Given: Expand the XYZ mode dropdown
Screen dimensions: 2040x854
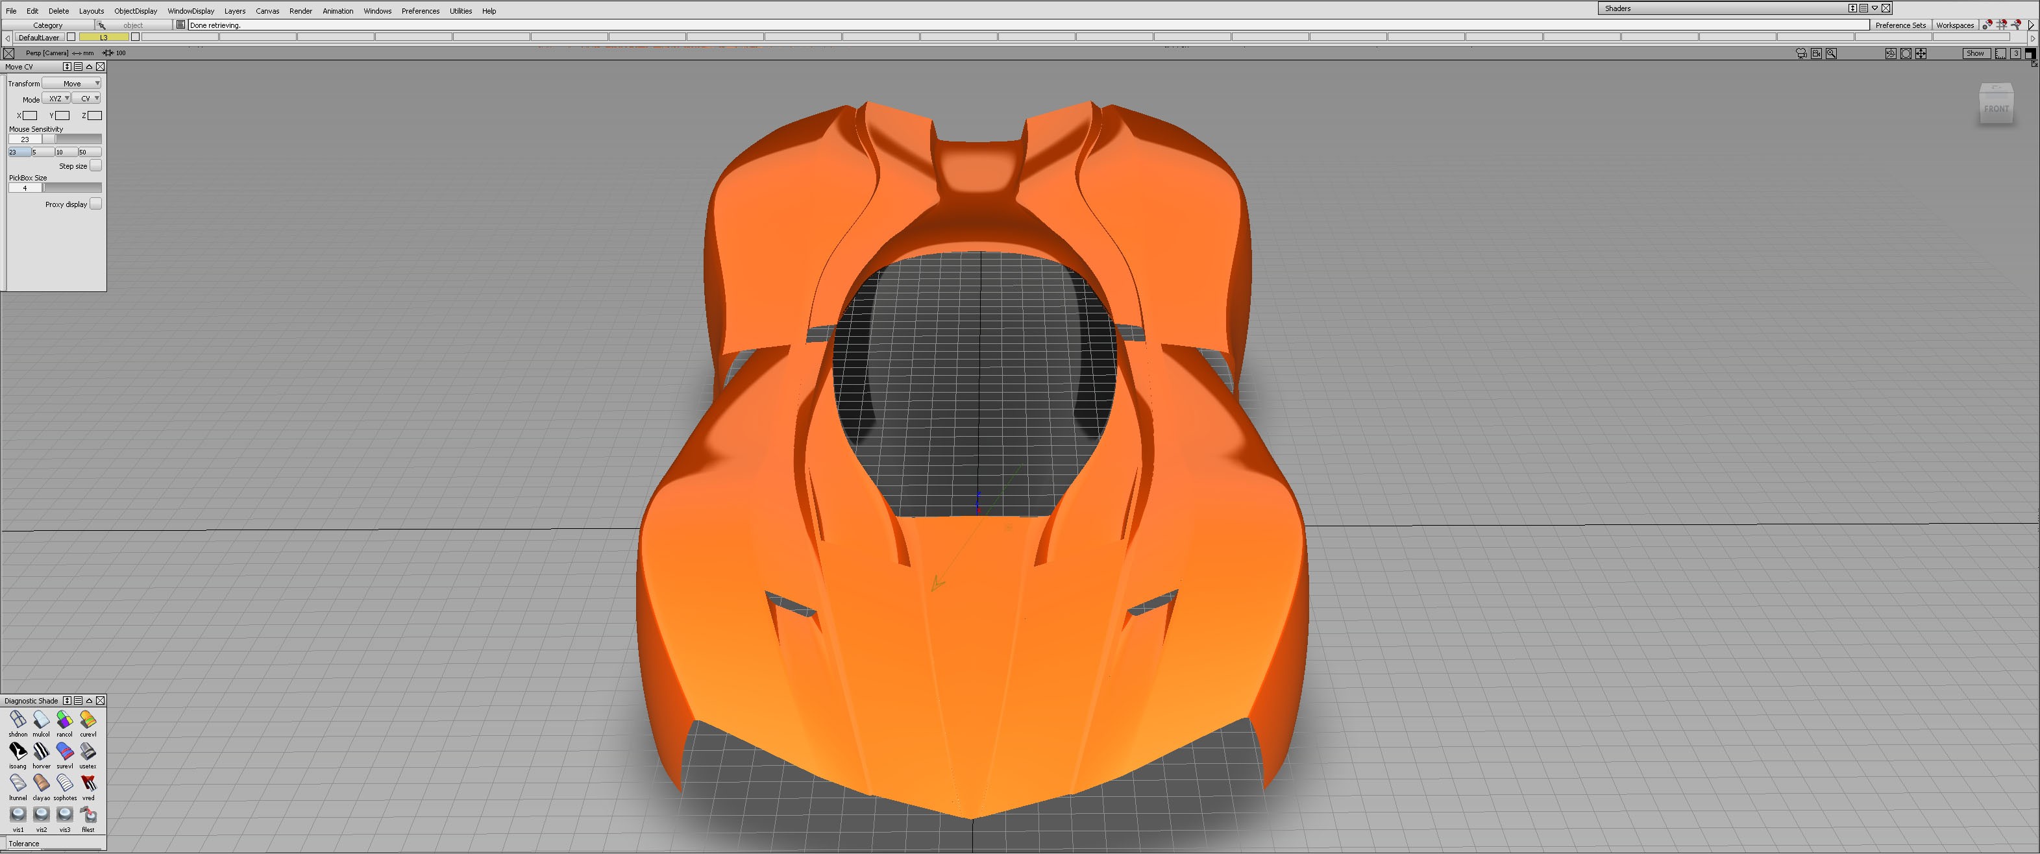Looking at the screenshot, I should [x=56, y=99].
